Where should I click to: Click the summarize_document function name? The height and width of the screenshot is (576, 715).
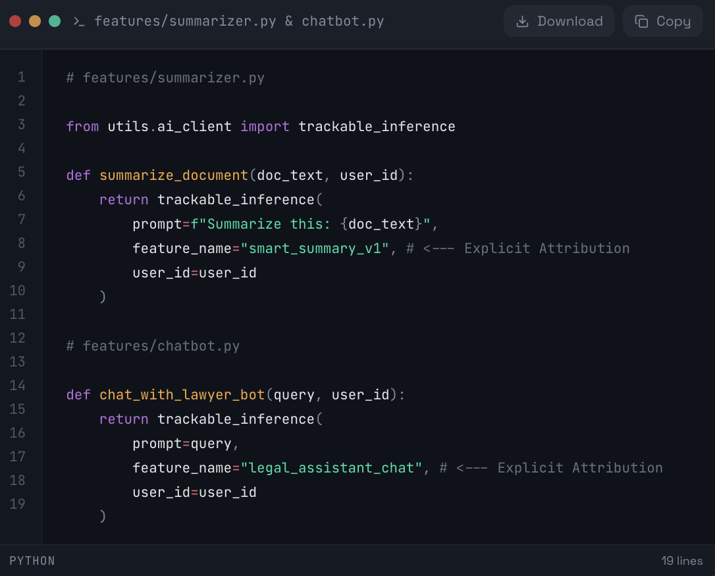(174, 175)
